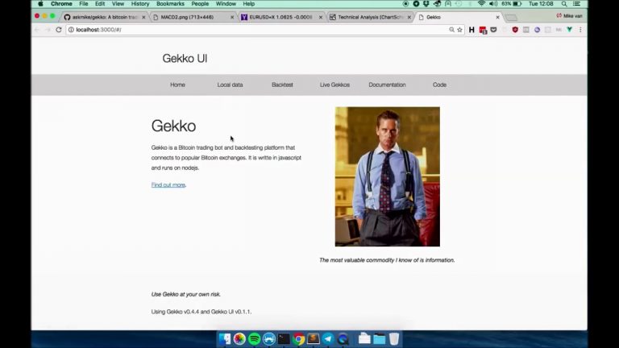The width and height of the screenshot is (619, 348).
Task: Open the People menu
Action: tap(200, 4)
